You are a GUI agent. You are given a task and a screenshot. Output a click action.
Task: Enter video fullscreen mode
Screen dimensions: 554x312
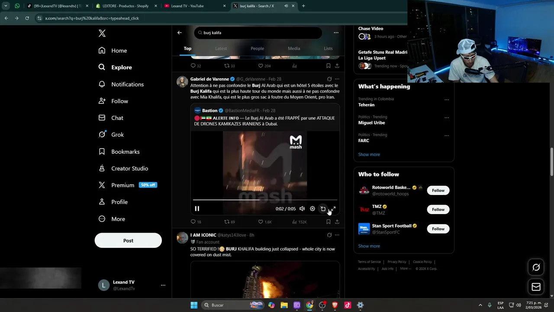[x=333, y=208]
